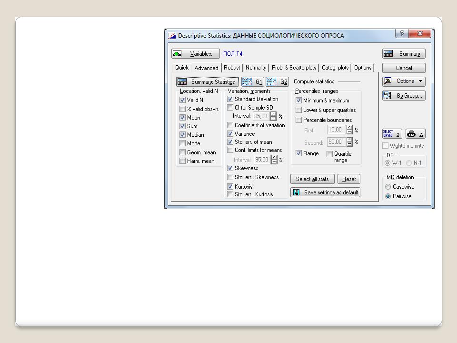The height and width of the screenshot is (343, 457).
Task: Select Casewise MD deletion
Action: coord(388,187)
